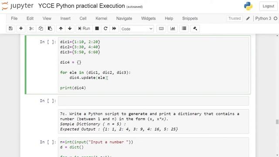Click the d = dict() line

click(x=71, y=147)
